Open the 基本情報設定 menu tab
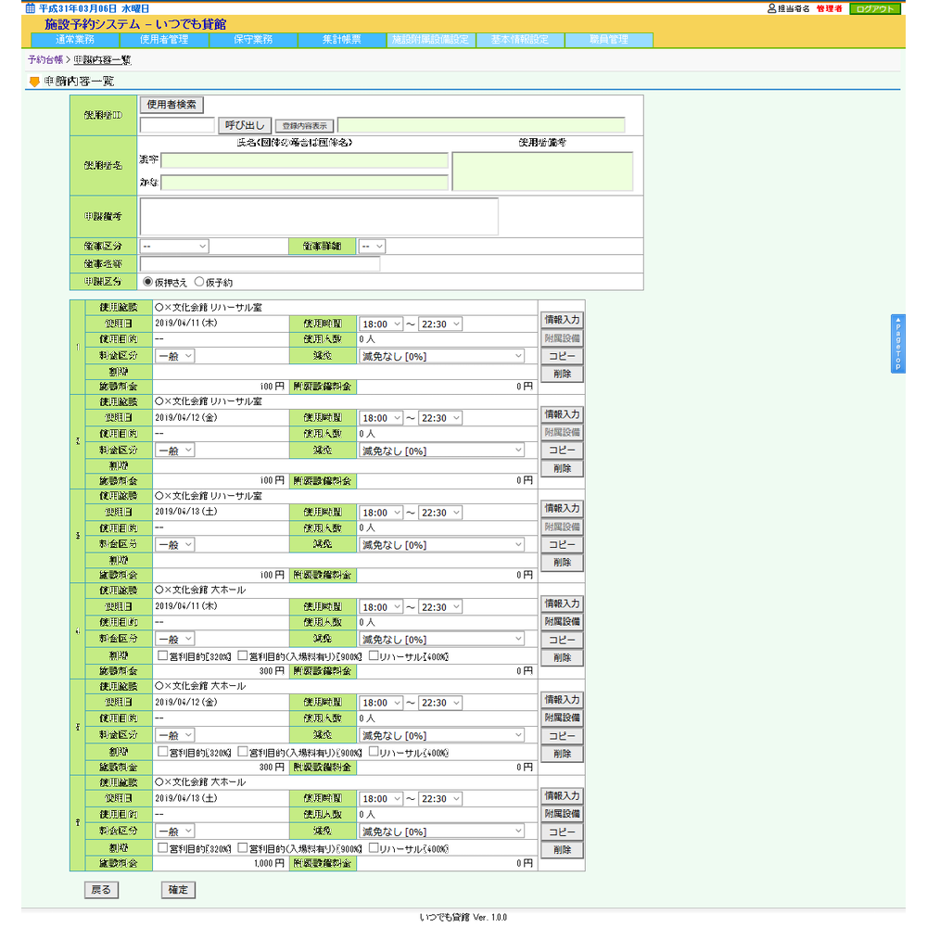 (x=520, y=40)
